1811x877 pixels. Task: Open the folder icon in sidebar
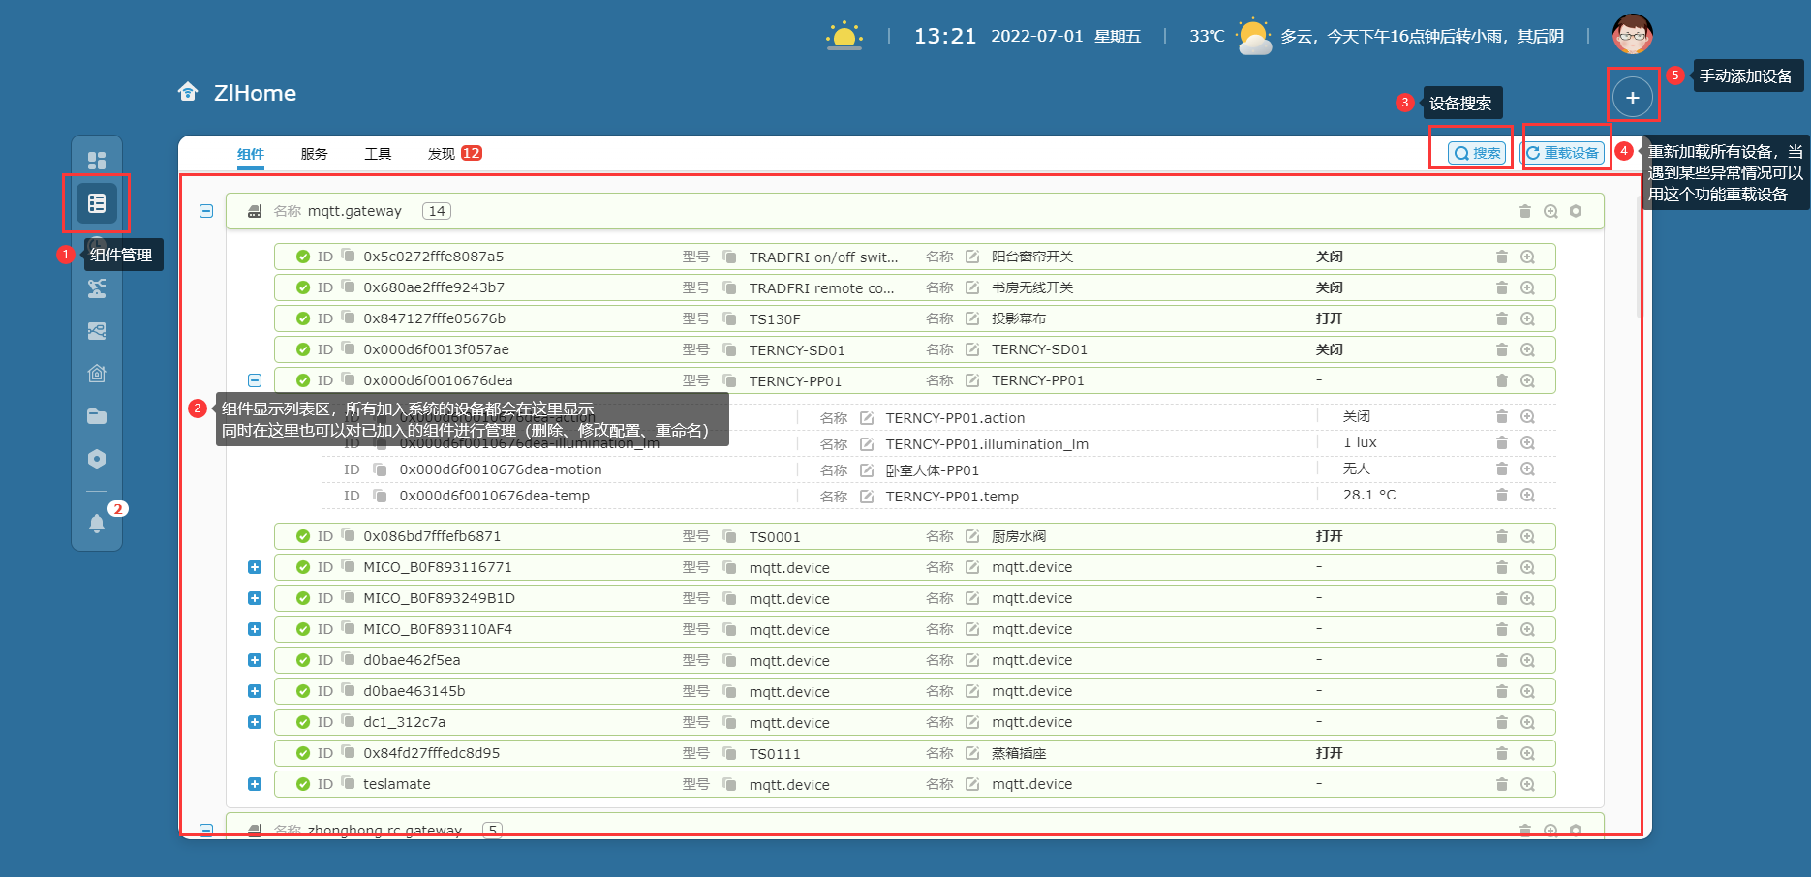pos(97,416)
